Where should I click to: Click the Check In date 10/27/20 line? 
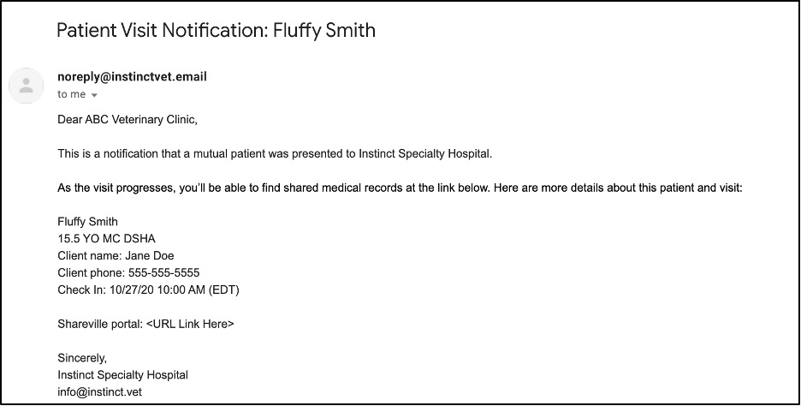148,290
